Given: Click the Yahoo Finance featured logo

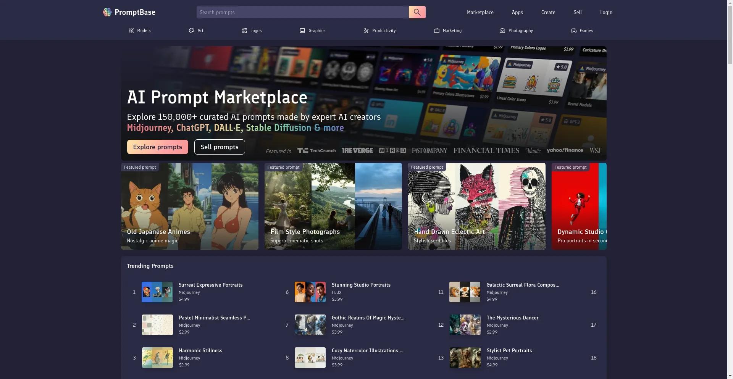Looking at the screenshot, I should click(x=565, y=150).
